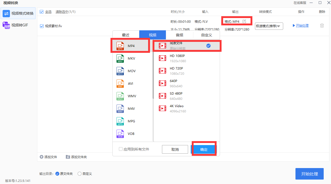This screenshot has width=331, height=184.
Task: Select 原文件夹 output radio button
Action: pos(57,174)
